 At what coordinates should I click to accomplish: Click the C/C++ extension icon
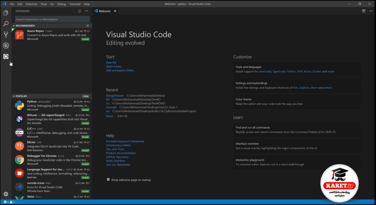click(19, 132)
